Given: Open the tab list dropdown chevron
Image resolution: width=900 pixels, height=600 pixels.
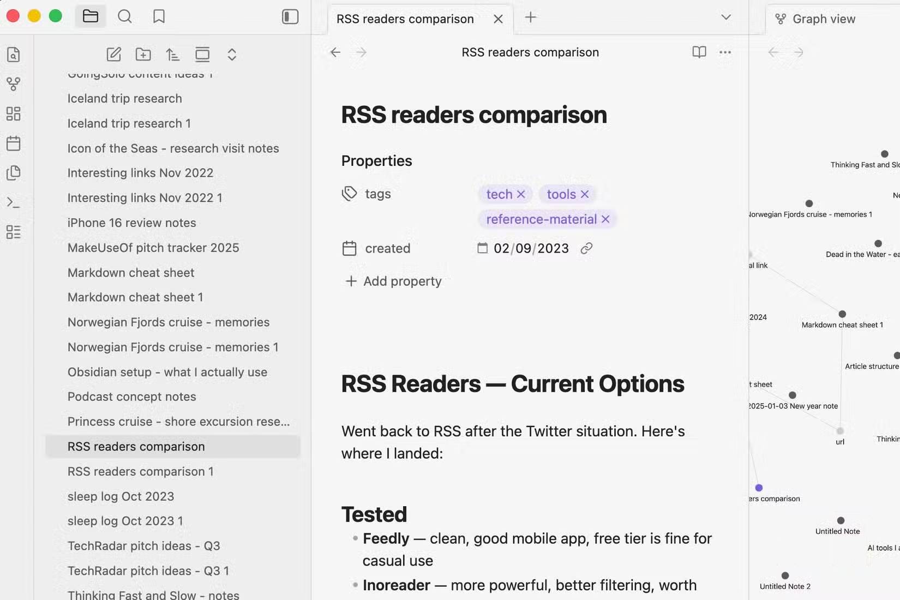Looking at the screenshot, I should [x=725, y=17].
